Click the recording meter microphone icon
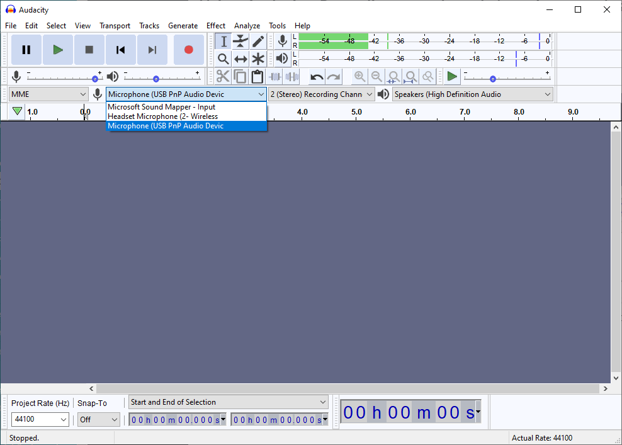 click(283, 42)
